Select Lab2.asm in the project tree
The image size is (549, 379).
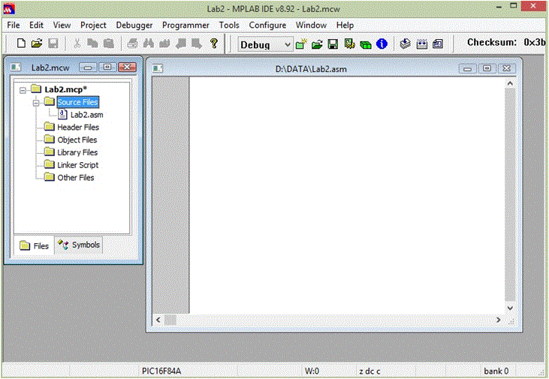[86, 115]
